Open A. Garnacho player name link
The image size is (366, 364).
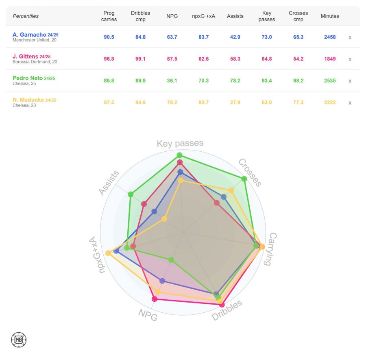tap(29, 35)
